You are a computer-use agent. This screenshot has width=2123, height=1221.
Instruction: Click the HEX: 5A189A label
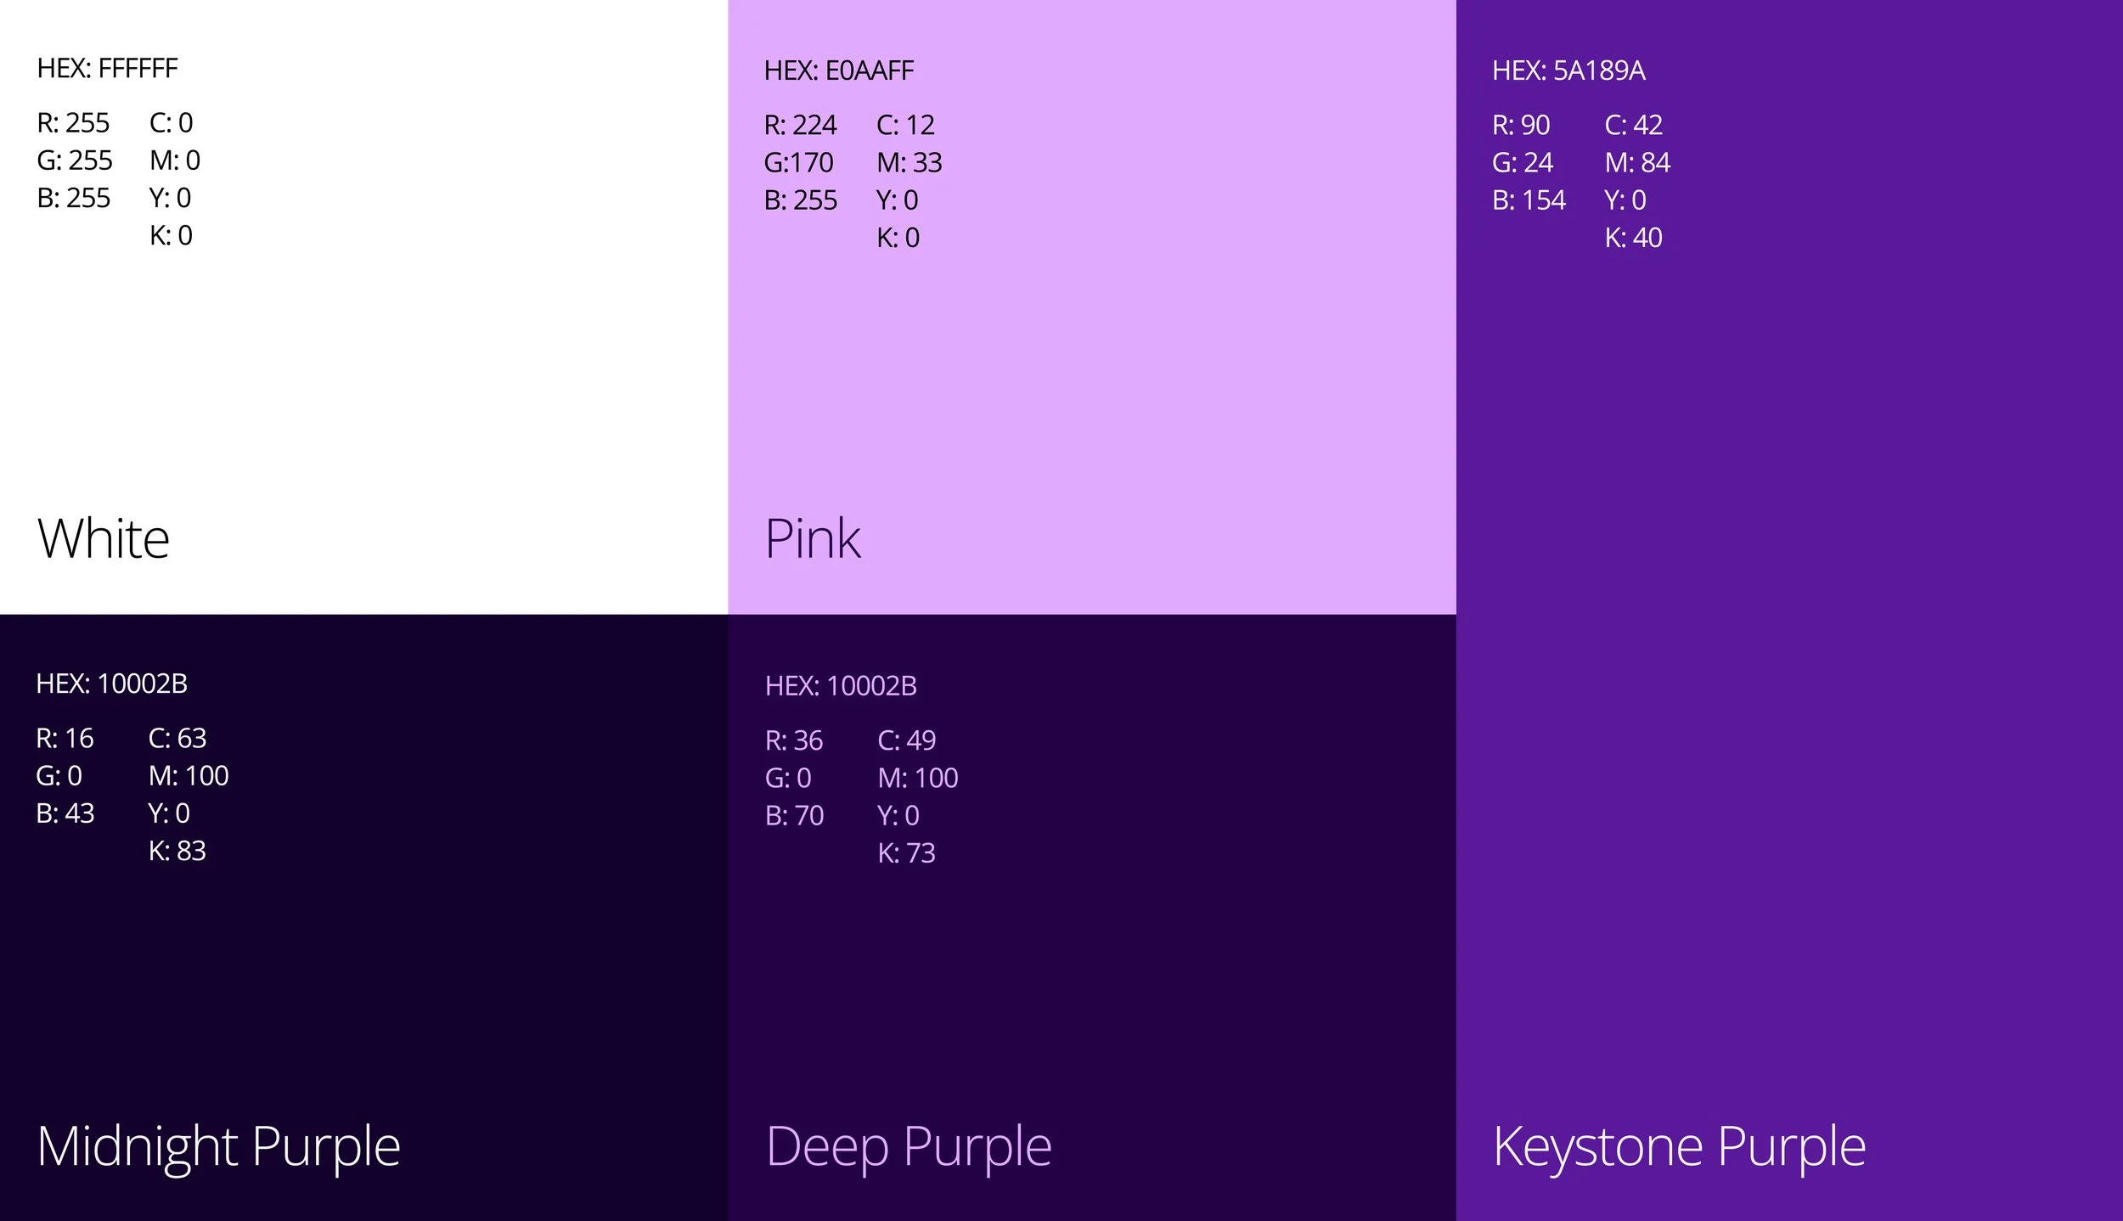pos(1568,70)
